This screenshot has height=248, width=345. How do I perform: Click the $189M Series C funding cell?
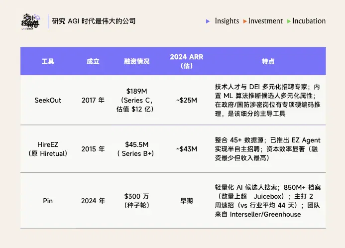136,100
